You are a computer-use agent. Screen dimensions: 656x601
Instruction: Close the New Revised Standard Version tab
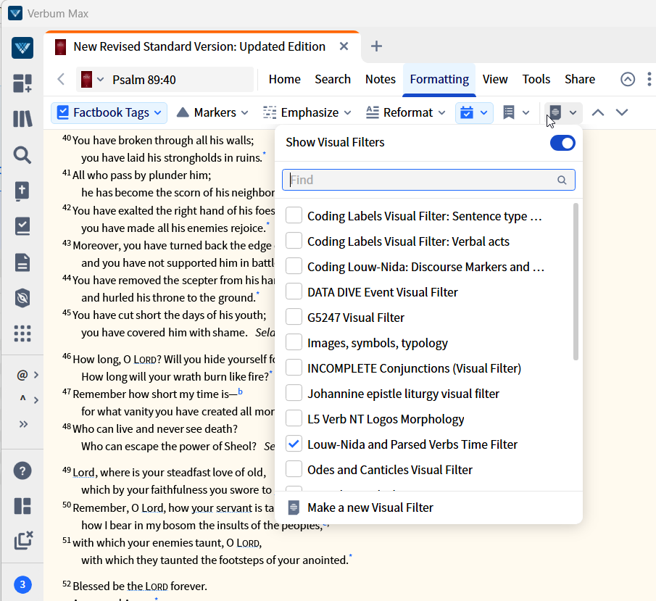(x=344, y=46)
